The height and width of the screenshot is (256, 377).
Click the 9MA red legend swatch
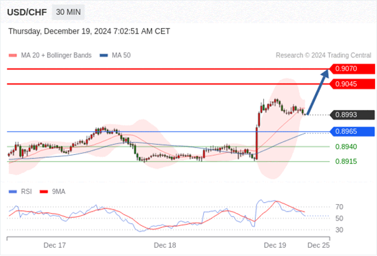click(44, 192)
